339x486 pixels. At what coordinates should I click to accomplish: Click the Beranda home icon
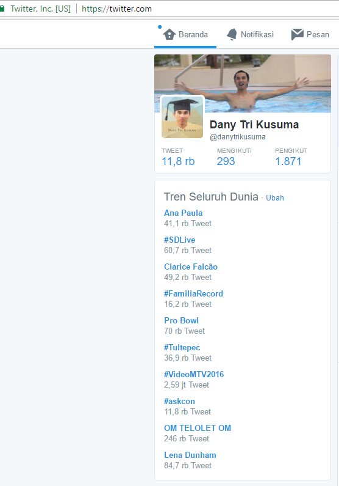(x=169, y=34)
